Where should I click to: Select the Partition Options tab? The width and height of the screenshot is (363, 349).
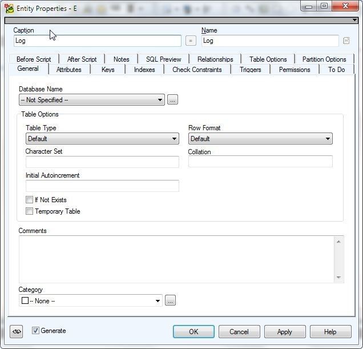[x=324, y=59]
